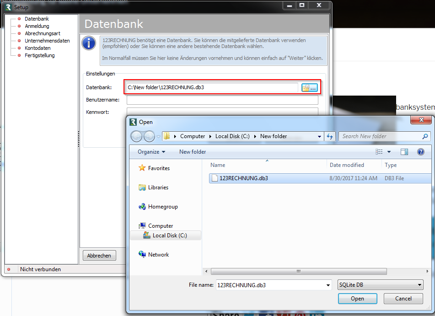The width and height of the screenshot is (435, 316).
Task: Select the Kontodaten setup step
Action: [x=38, y=48]
